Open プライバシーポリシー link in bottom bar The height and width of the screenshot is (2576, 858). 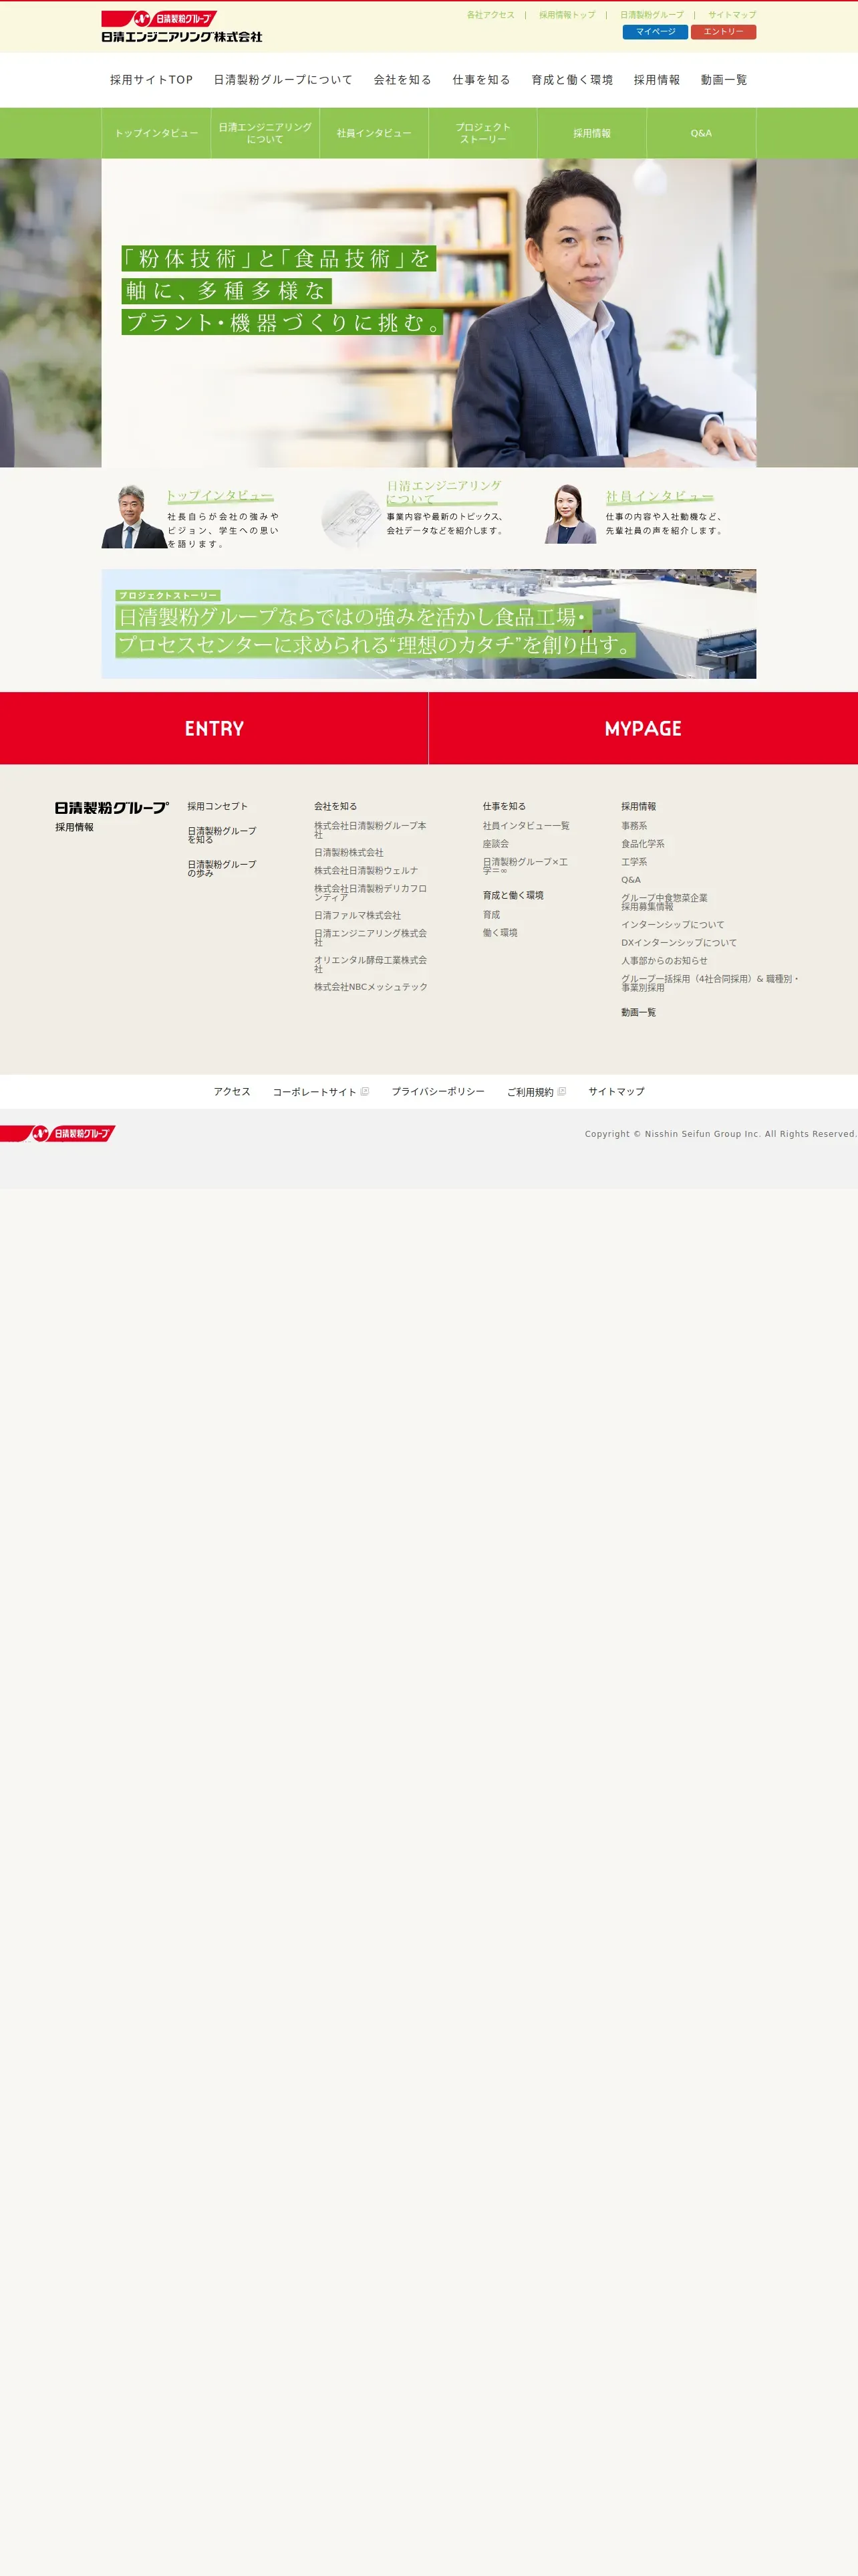point(438,1092)
